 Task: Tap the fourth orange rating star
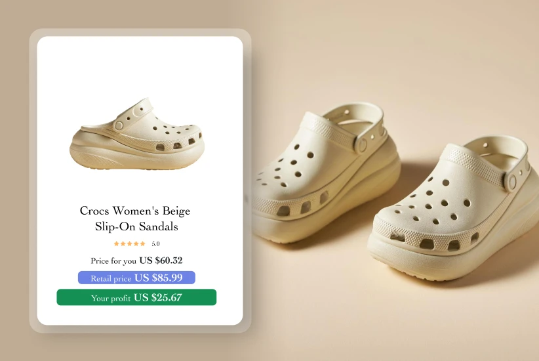click(136, 244)
